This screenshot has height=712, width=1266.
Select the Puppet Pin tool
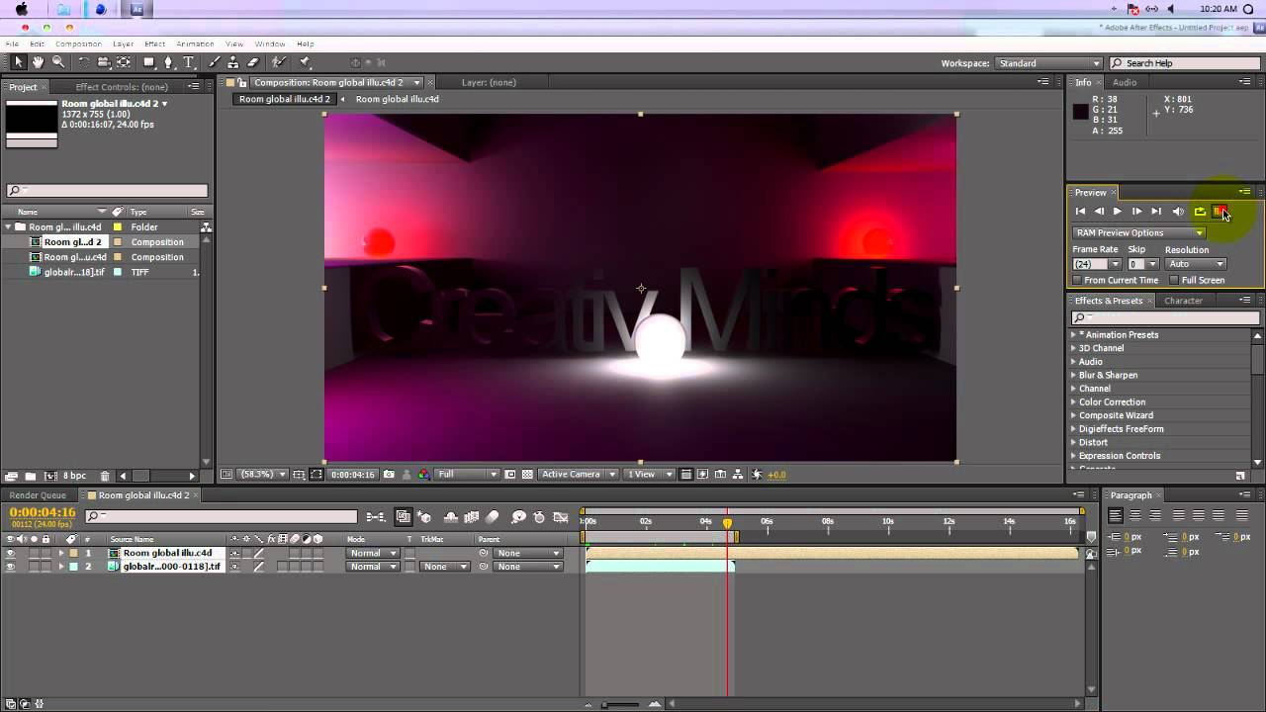click(306, 62)
